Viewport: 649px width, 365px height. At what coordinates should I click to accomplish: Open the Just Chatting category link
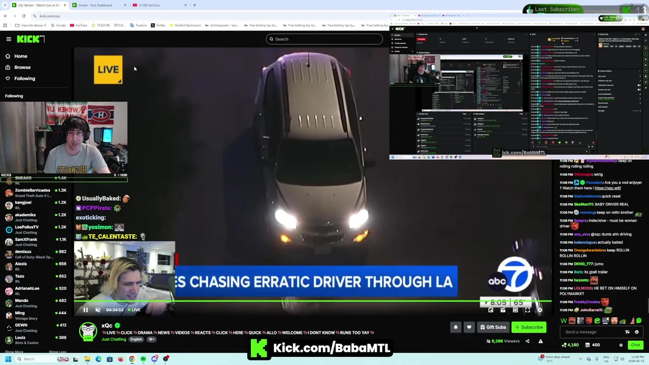pos(114,339)
